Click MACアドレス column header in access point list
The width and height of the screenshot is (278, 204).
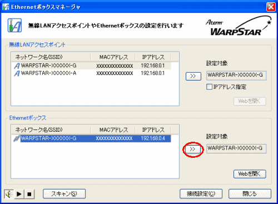(x=113, y=57)
